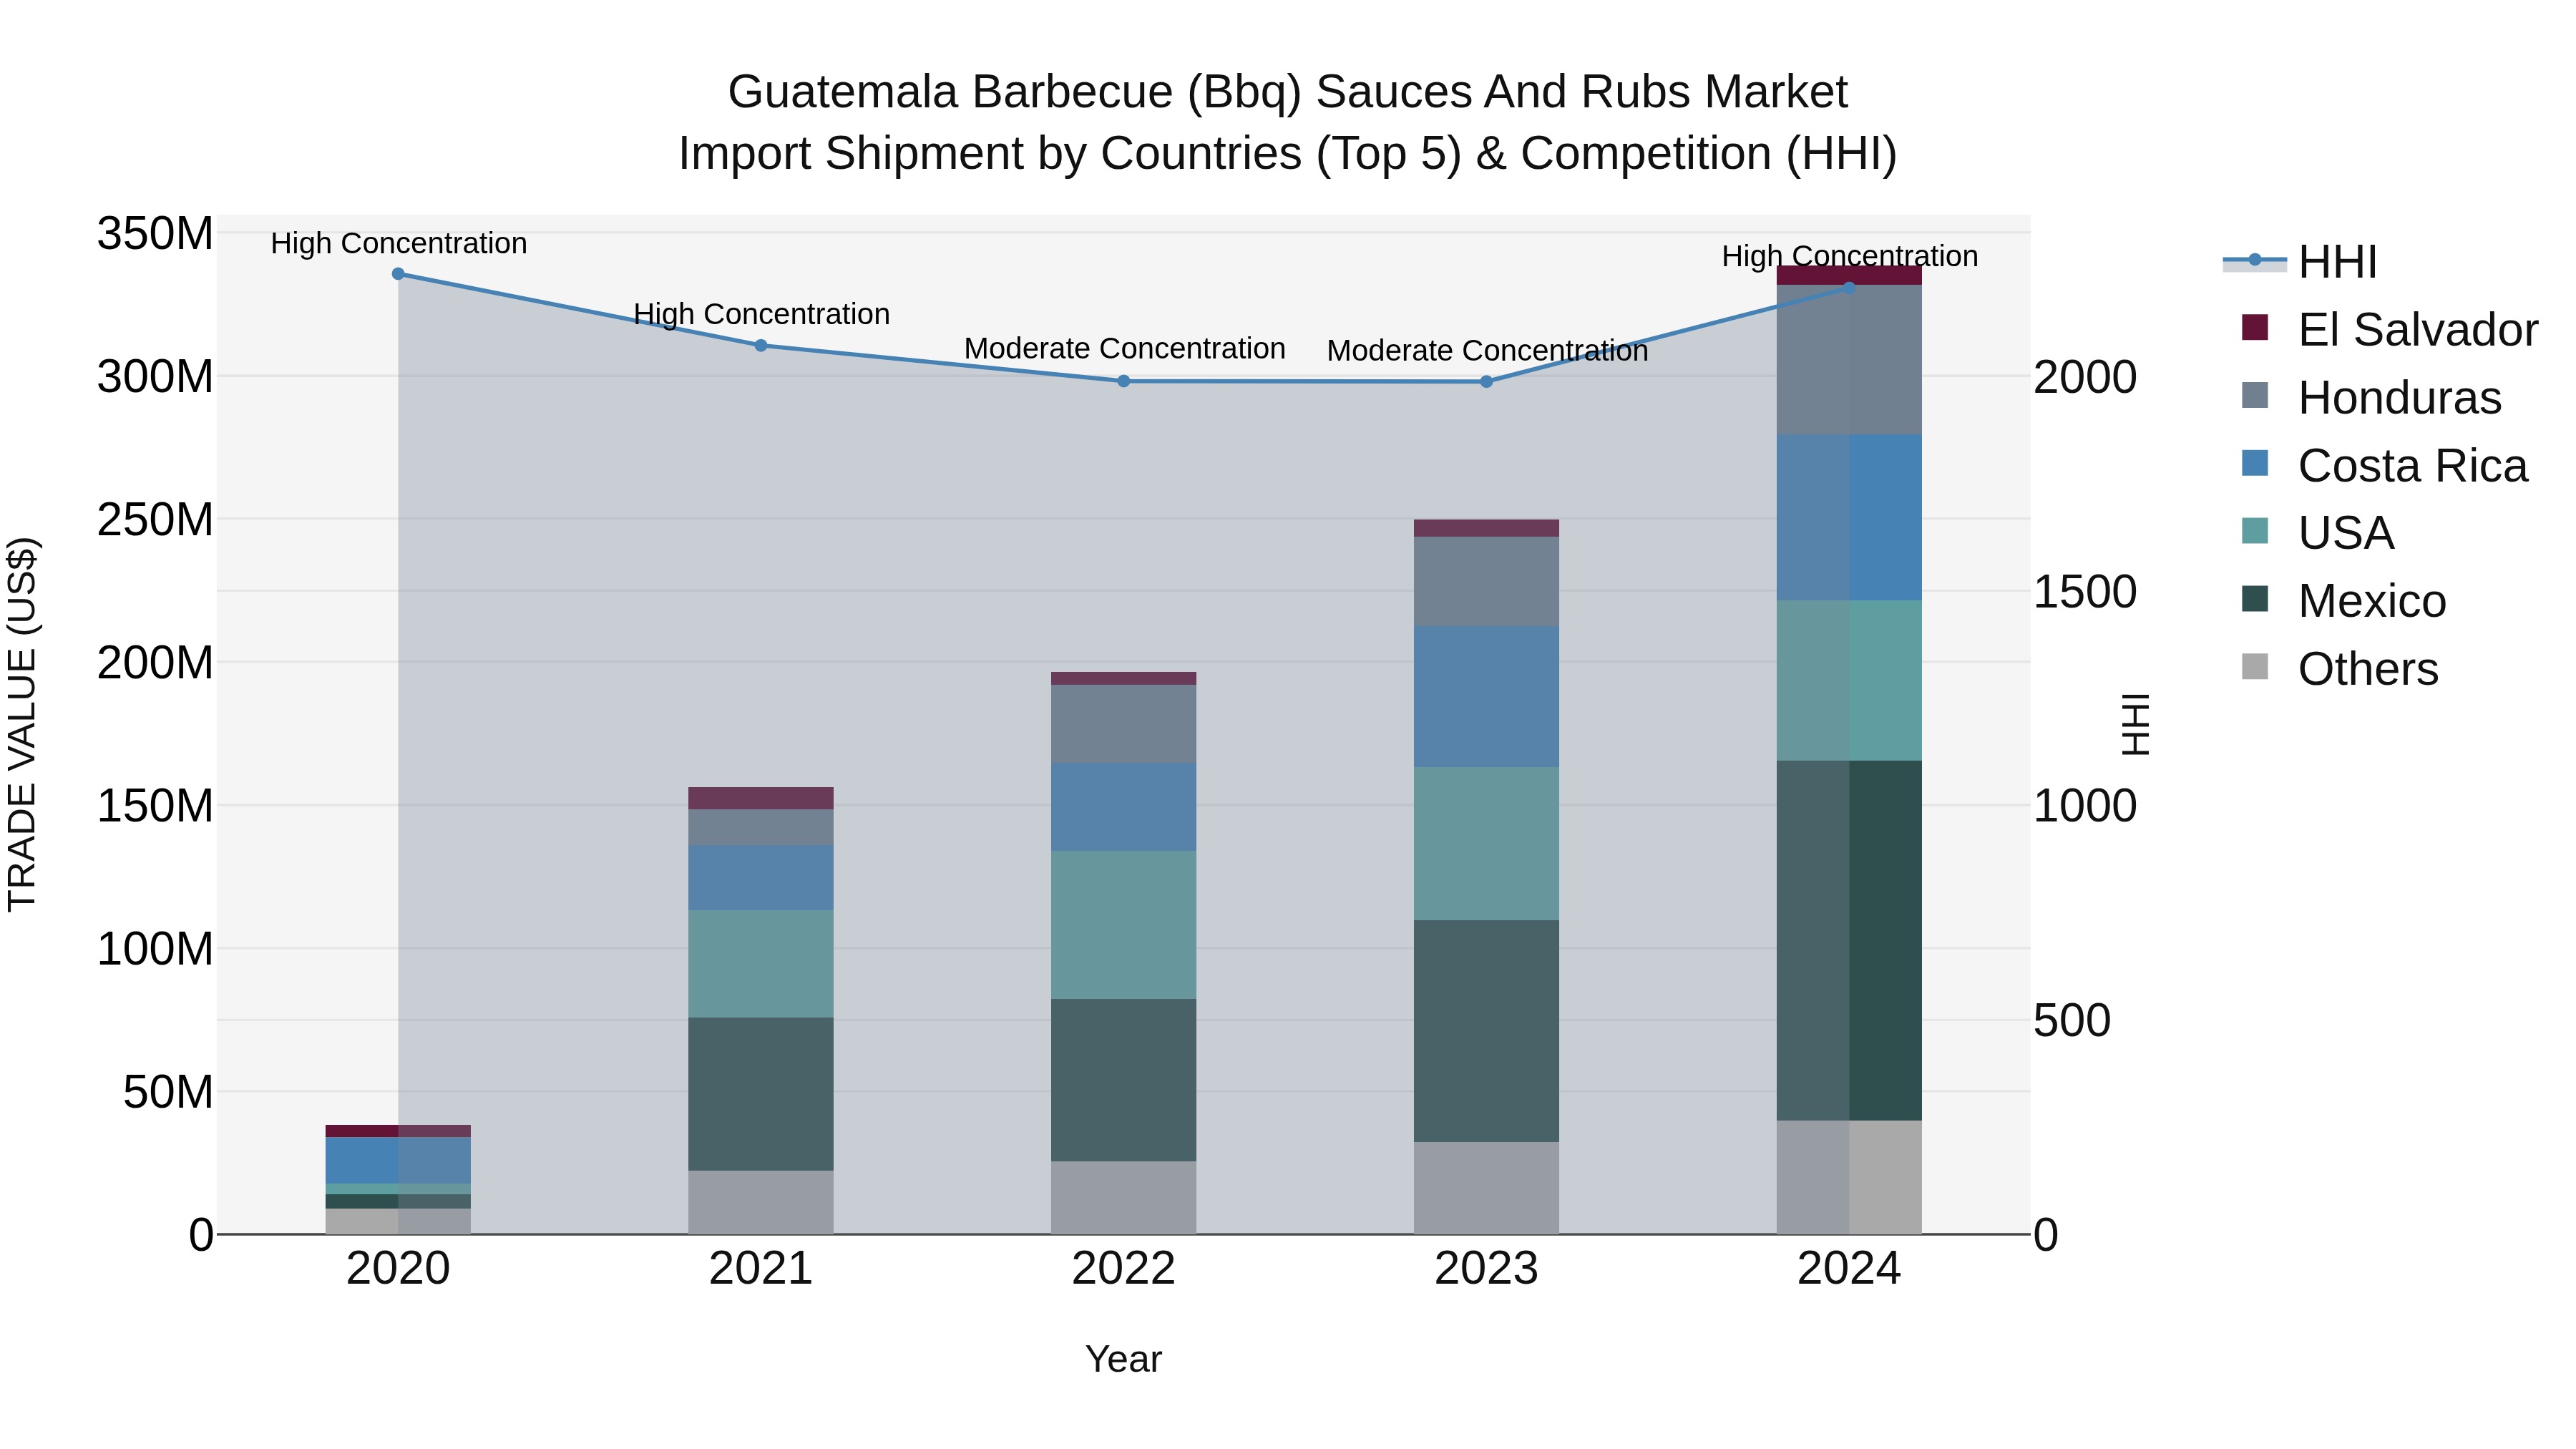Click the 50M trade value tick label

click(x=168, y=1092)
